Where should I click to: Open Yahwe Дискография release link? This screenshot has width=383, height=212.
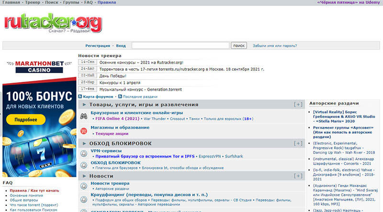[344, 174]
